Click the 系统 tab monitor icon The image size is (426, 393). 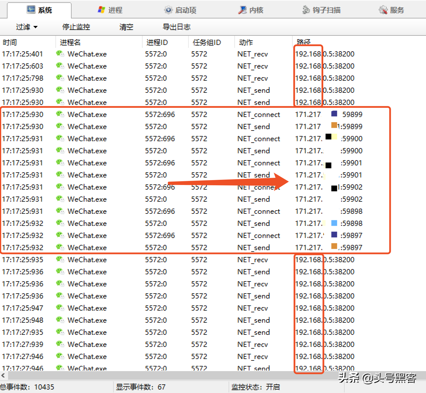(31, 10)
